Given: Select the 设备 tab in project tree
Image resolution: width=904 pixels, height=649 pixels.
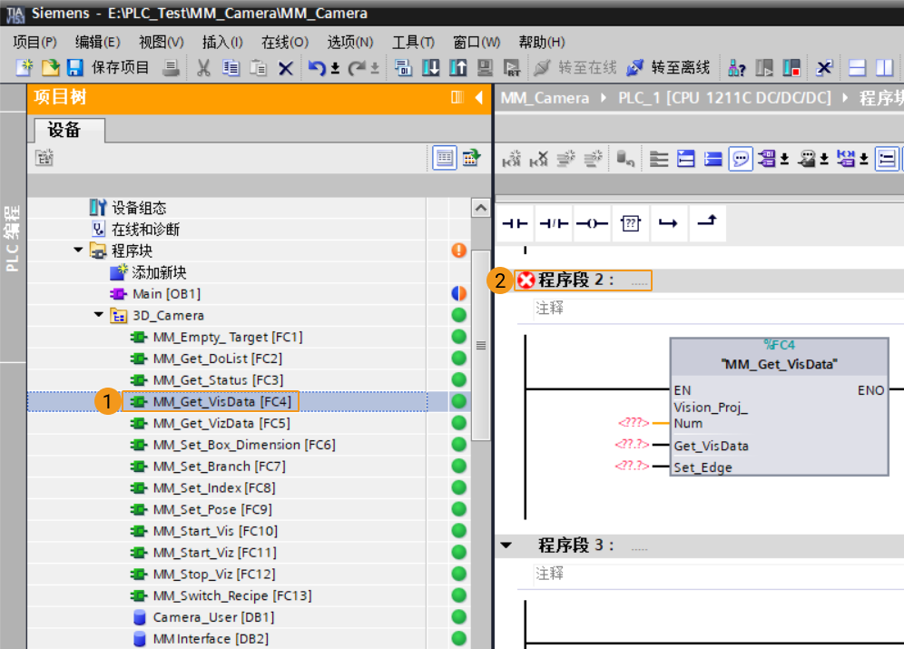Looking at the screenshot, I should tap(69, 130).
